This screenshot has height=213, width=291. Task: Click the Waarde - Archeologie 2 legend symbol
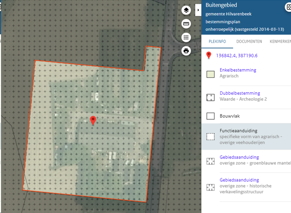click(x=210, y=97)
